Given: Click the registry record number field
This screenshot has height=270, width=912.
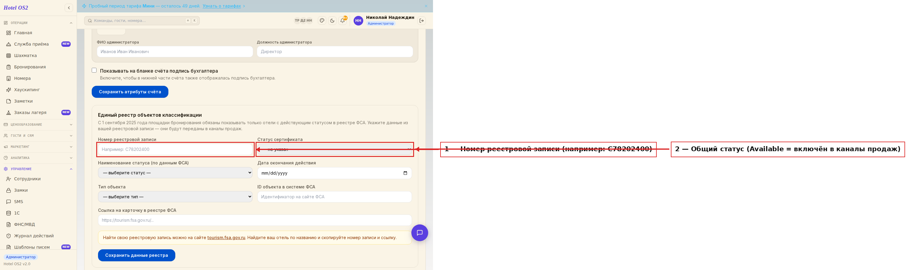Looking at the screenshot, I should click(175, 149).
